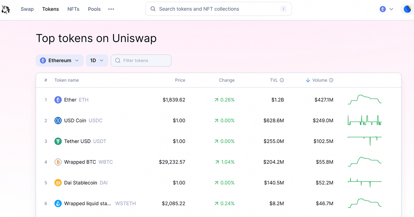The image size is (414, 217).
Task: Click the down-arrow sort icon beside Volume
Action: [308, 80]
